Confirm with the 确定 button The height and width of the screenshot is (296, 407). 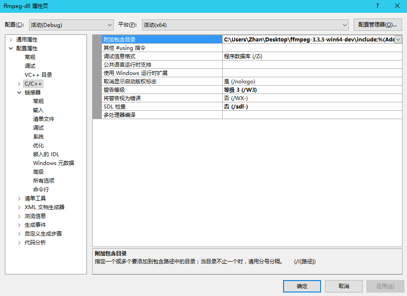click(x=302, y=286)
